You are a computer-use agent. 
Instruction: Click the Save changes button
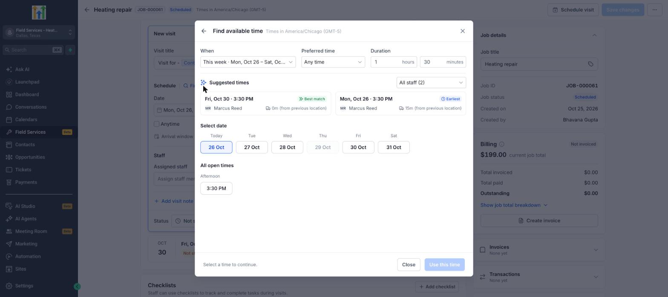[x=623, y=10]
